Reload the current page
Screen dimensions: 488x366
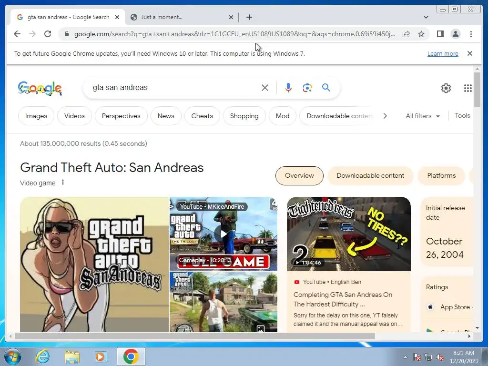coord(48,34)
